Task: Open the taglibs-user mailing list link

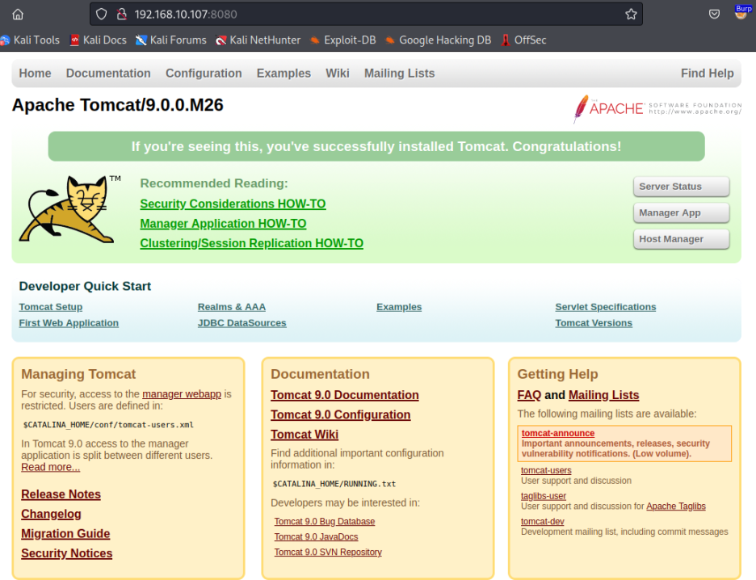Action: 544,496
